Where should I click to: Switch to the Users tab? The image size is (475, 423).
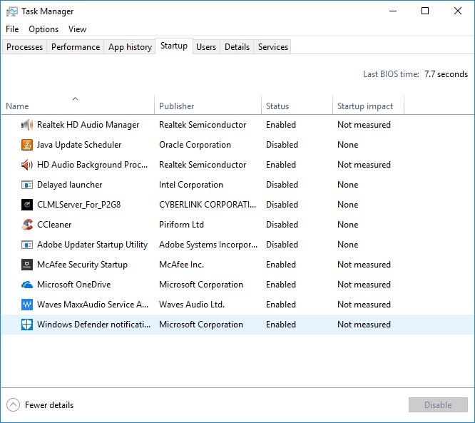pos(206,47)
